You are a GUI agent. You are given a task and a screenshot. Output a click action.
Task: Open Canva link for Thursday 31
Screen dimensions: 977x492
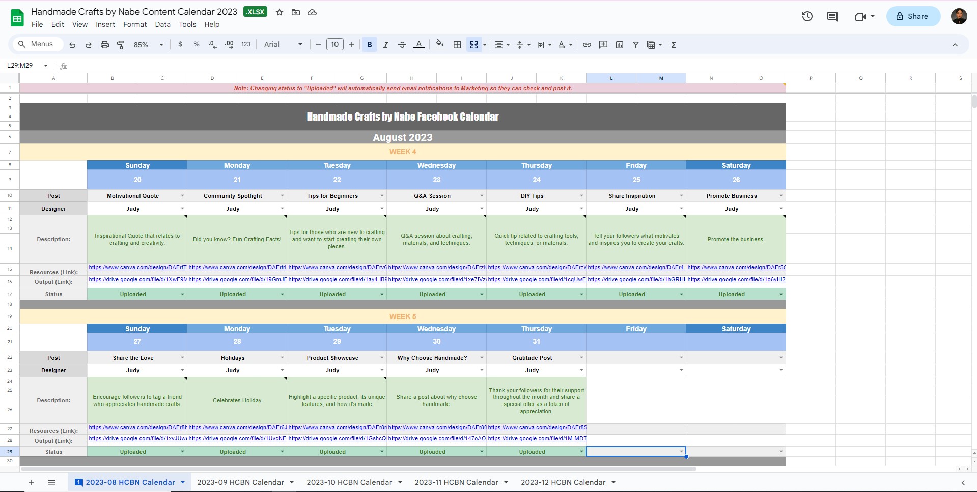(x=537, y=427)
